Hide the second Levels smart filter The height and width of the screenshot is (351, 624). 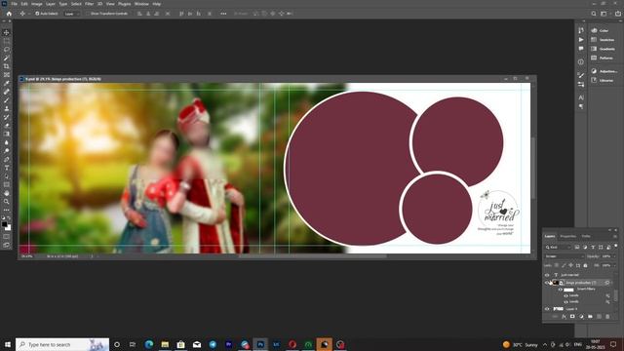(x=565, y=301)
